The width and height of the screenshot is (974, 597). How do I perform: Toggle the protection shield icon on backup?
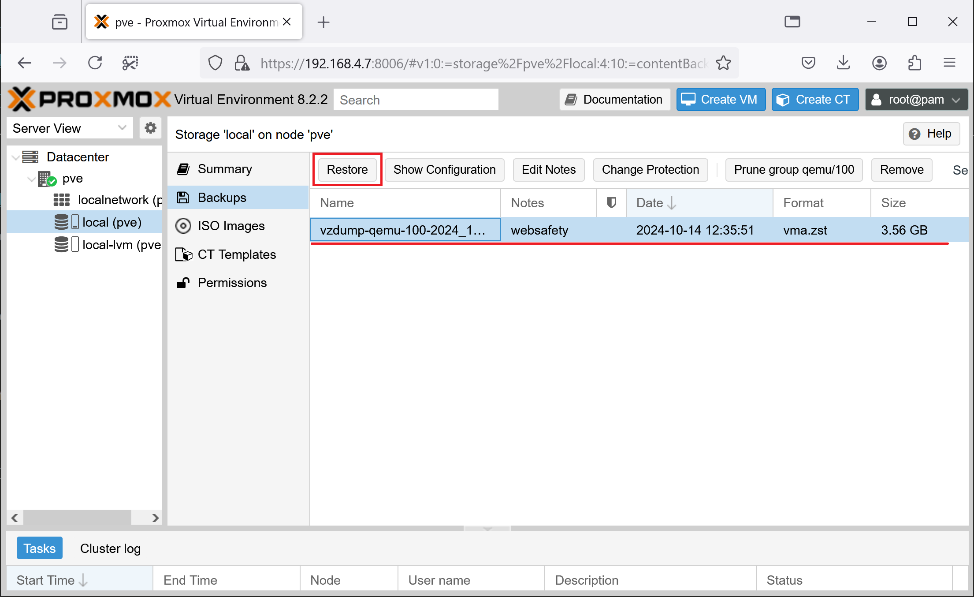click(611, 230)
